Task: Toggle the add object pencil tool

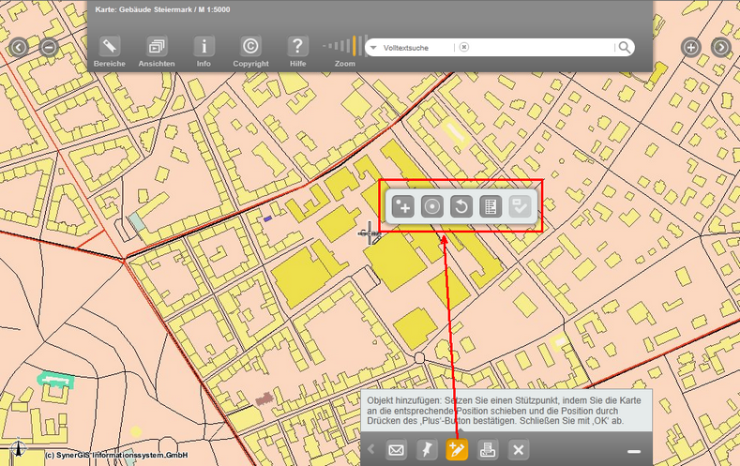Action: coord(457,451)
